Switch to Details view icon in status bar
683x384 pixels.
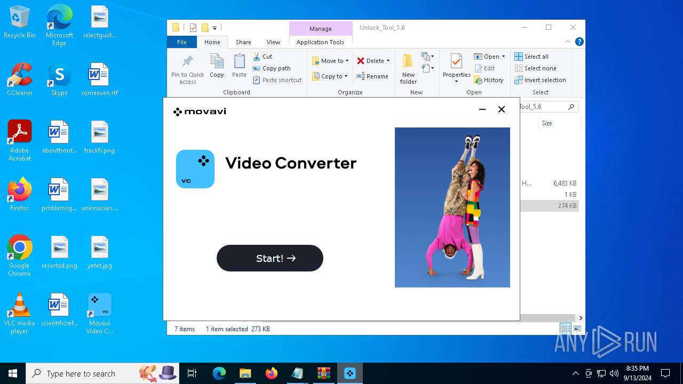click(x=565, y=329)
